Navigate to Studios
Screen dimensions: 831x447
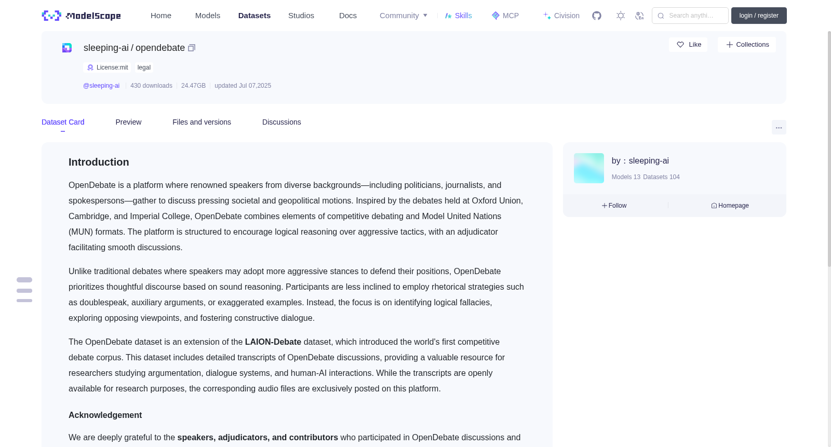click(x=301, y=16)
